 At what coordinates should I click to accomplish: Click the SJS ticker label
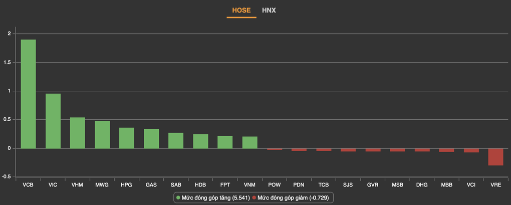tap(348, 185)
